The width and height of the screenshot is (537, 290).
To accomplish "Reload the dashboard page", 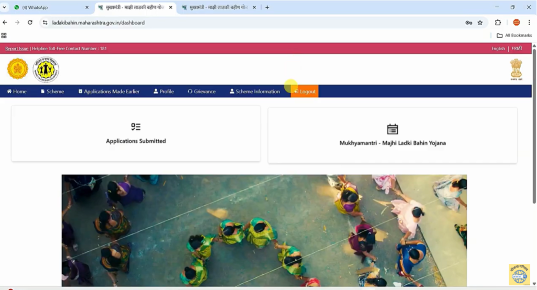I will click(30, 23).
